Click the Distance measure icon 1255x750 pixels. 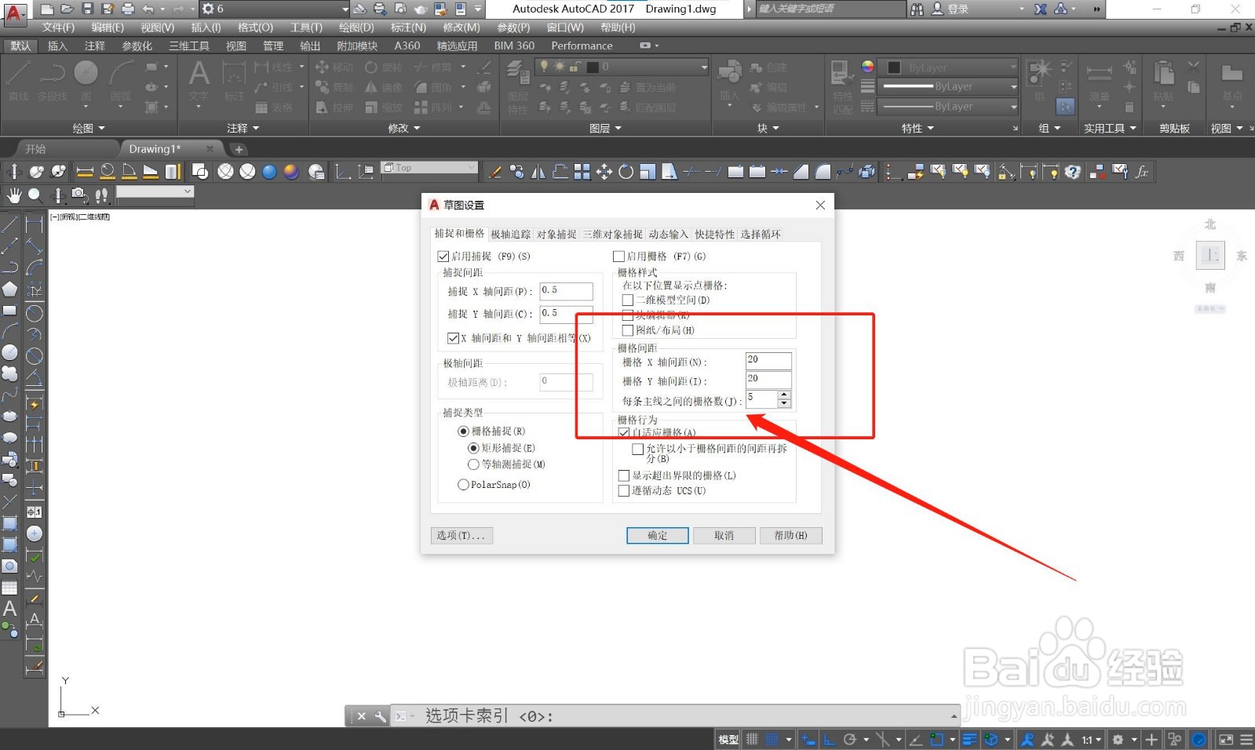85,172
